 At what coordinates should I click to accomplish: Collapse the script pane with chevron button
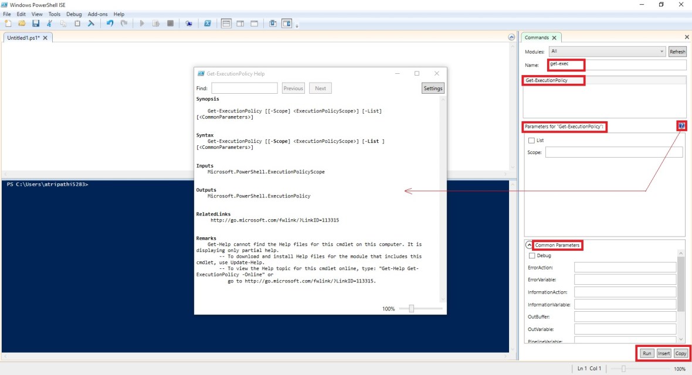pos(511,37)
